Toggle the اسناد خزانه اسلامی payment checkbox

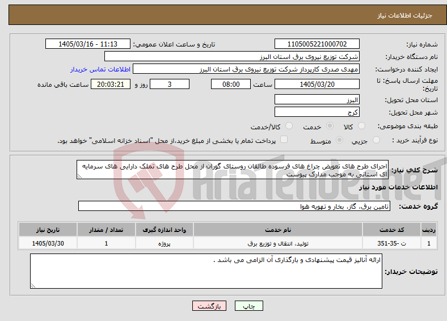point(284,140)
